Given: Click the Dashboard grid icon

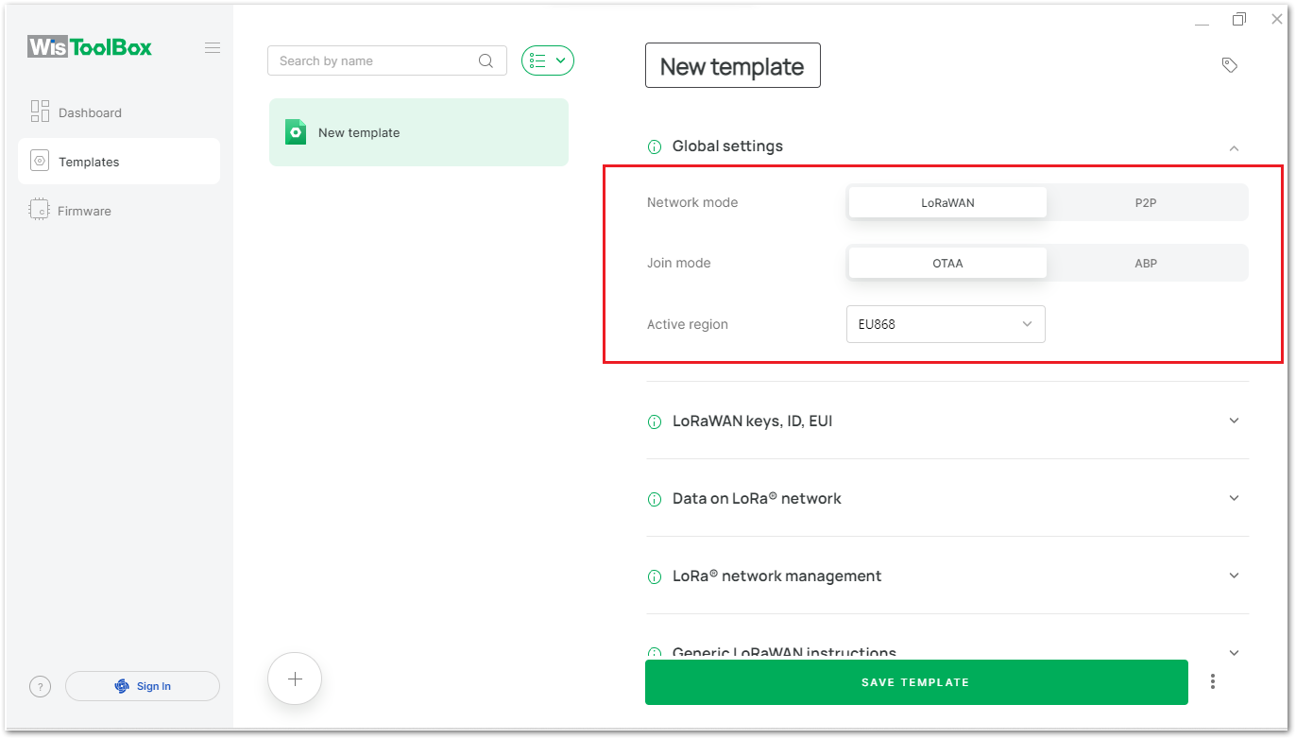Looking at the screenshot, I should [x=40, y=112].
